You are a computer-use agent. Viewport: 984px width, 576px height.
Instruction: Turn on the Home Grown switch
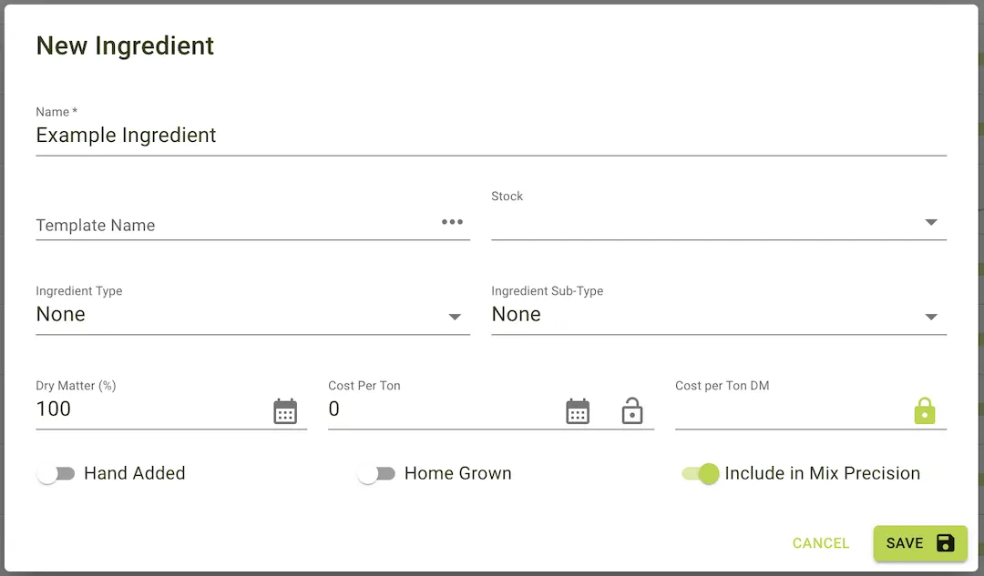point(376,473)
